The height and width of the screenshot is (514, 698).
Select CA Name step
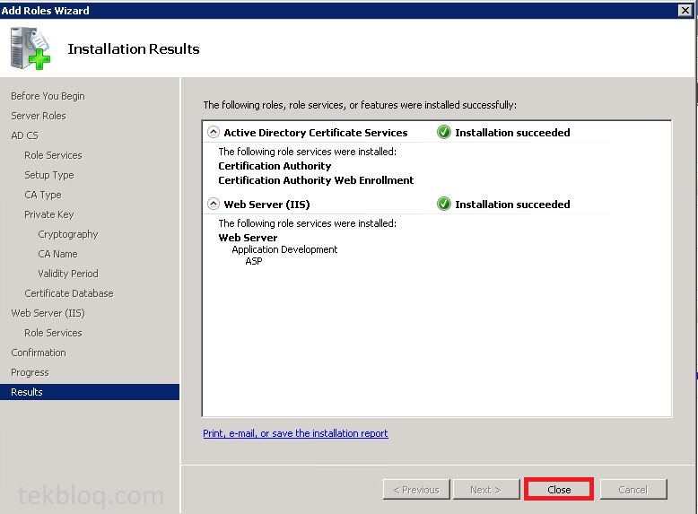(57, 254)
